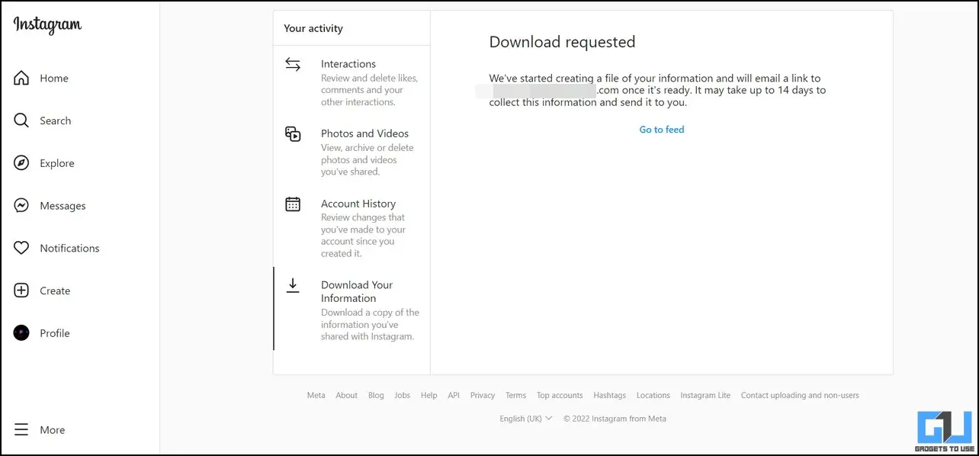979x456 pixels.
Task: Click the Instagram logo
Action: (x=47, y=25)
